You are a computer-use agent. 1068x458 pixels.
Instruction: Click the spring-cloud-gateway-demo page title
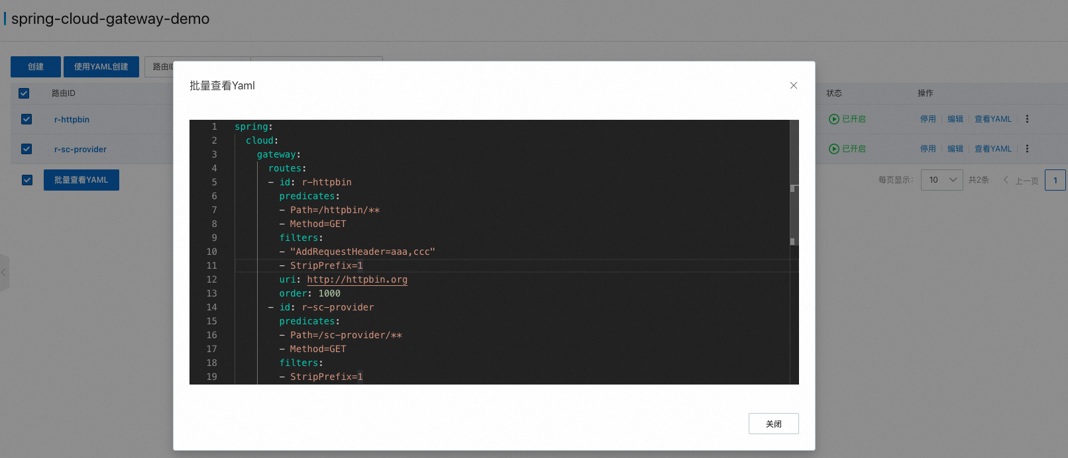tap(111, 19)
